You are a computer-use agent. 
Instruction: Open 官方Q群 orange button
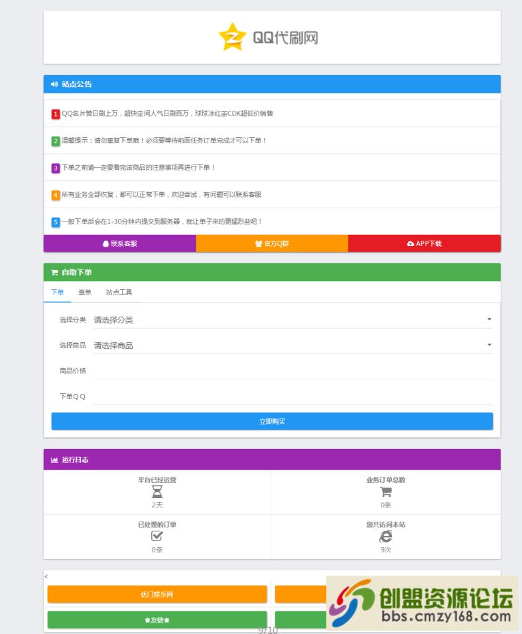pyautogui.click(x=272, y=243)
